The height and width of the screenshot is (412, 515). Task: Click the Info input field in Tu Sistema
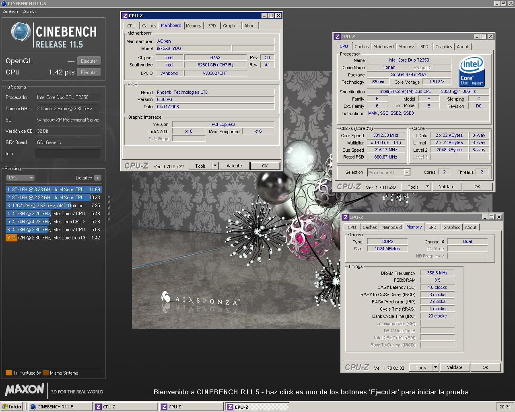point(68,154)
